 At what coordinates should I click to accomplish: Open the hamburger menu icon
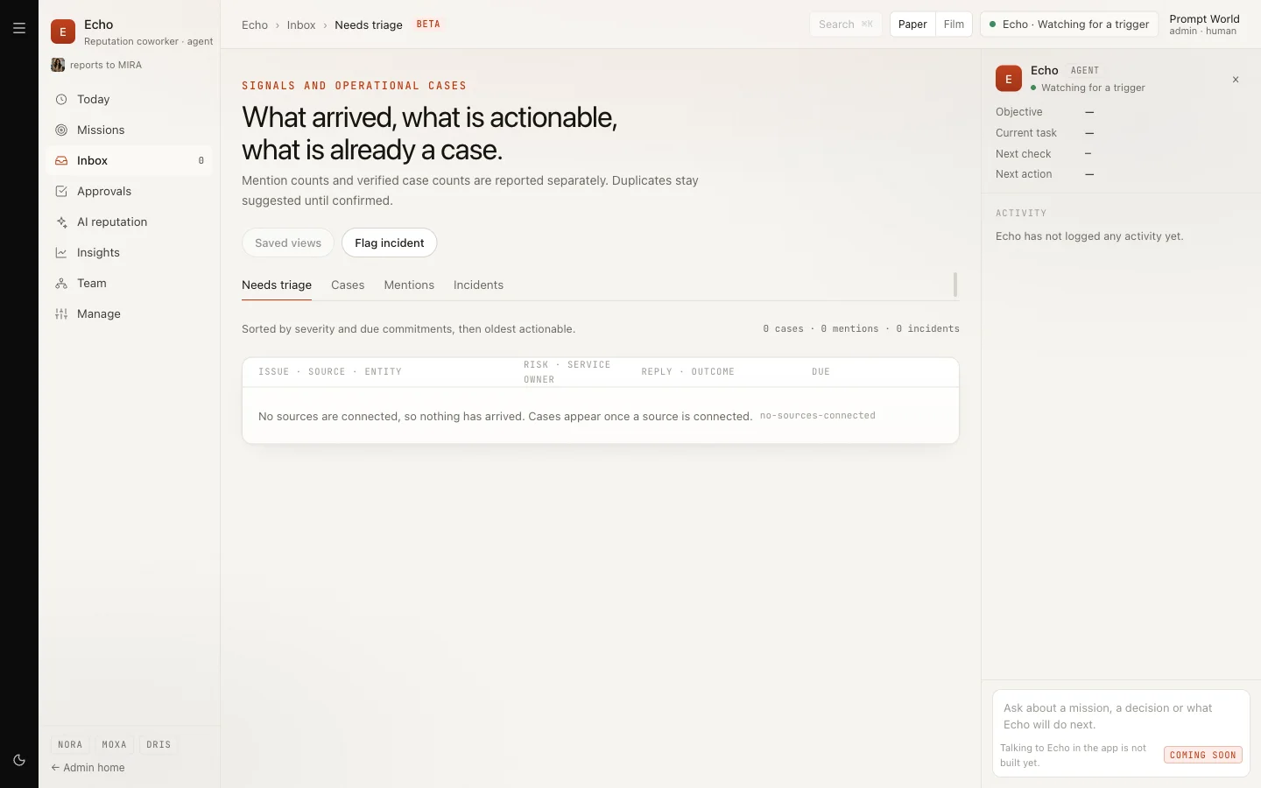coord(19,28)
